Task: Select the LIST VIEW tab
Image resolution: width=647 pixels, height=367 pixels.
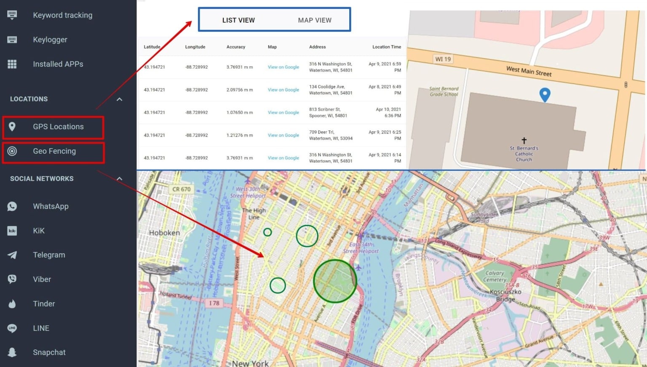Action: (x=238, y=20)
